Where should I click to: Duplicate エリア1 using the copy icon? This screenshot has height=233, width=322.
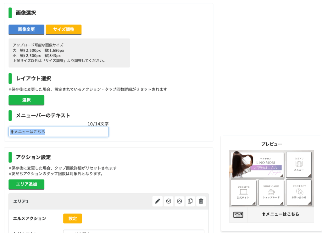pyautogui.click(x=190, y=201)
